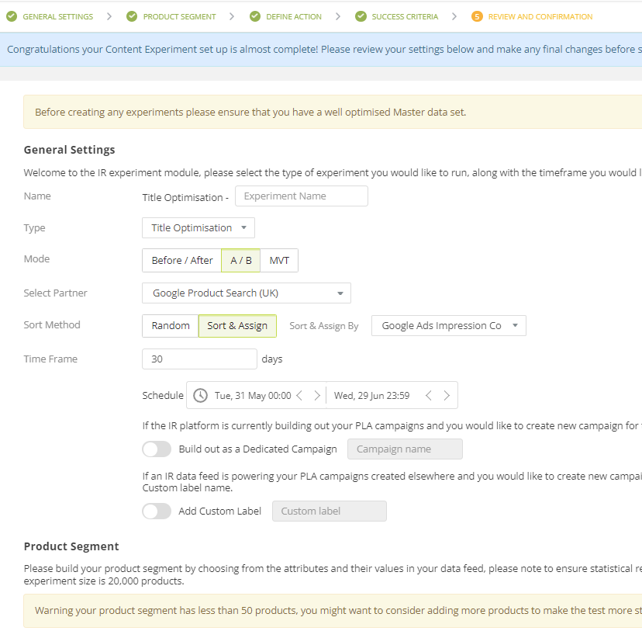Click next arrow for start date
642x638 pixels.
pyautogui.click(x=317, y=395)
